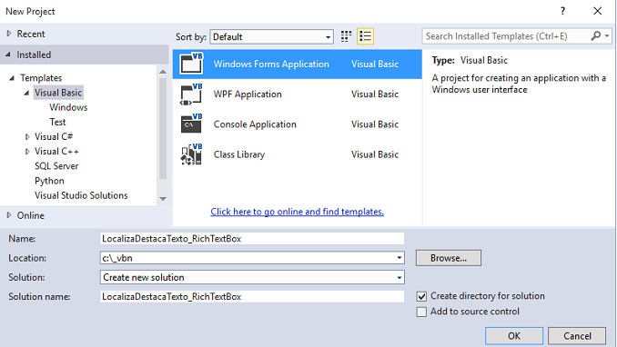
Task: Click 'Console Application' template name
Action: pos(255,124)
